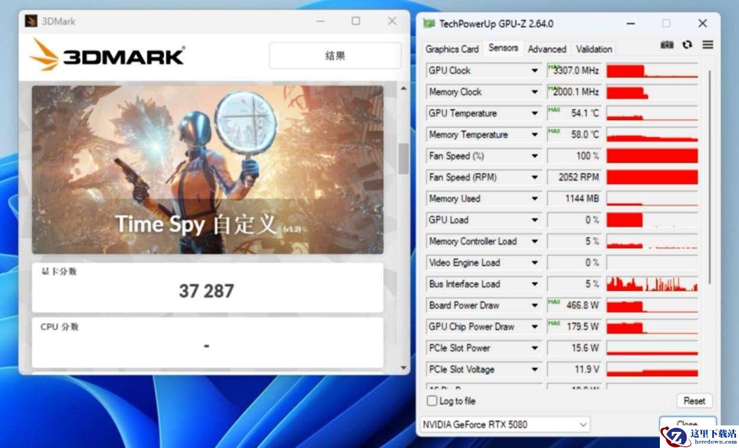Screen dimensions: 739x448
Task: Click the 3DMark title bar app icon
Action: click(x=31, y=21)
